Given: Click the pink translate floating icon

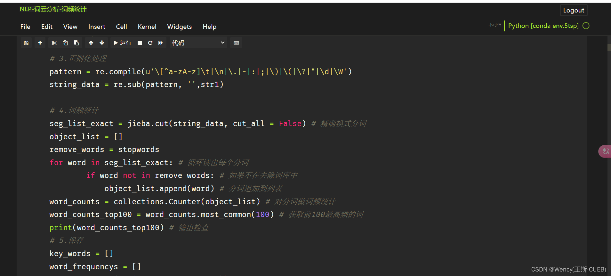Looking at the screenshot, I should (x=605, y=151).
